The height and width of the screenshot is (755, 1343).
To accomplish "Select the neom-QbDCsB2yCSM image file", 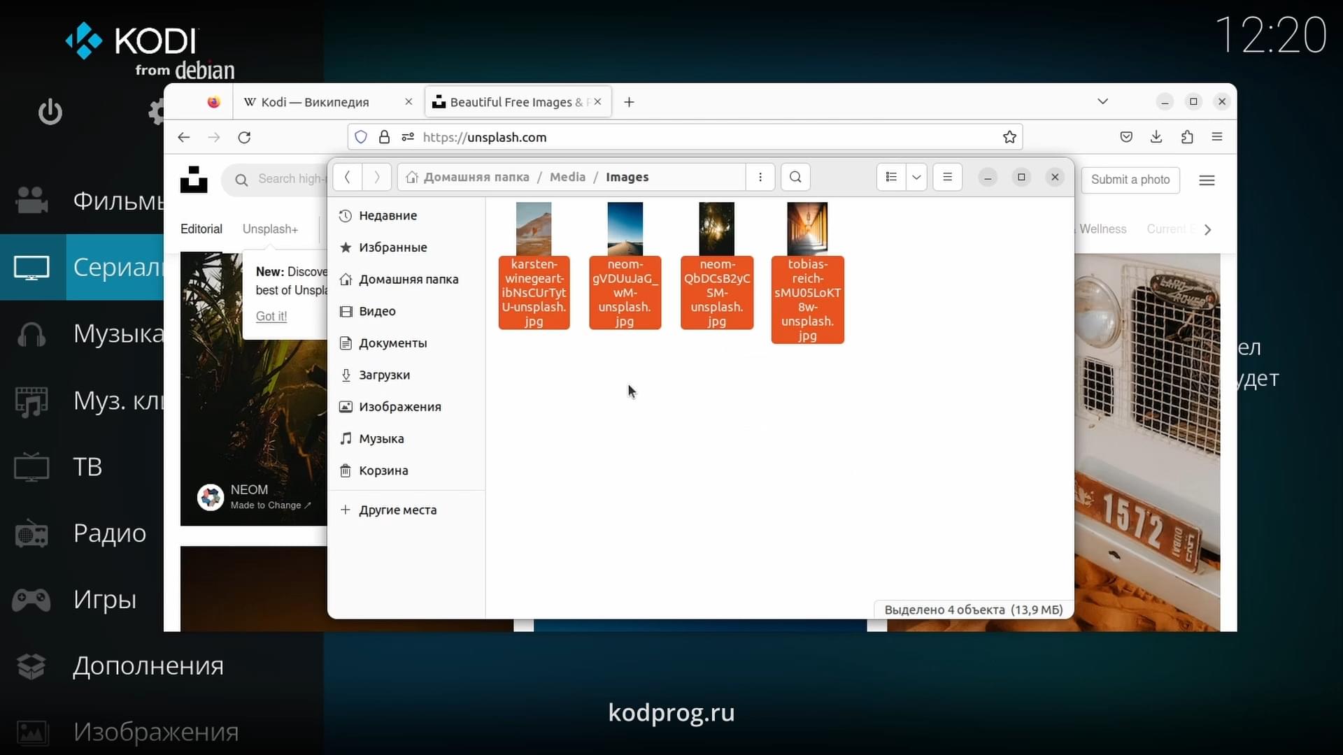I will pos(716,266).
